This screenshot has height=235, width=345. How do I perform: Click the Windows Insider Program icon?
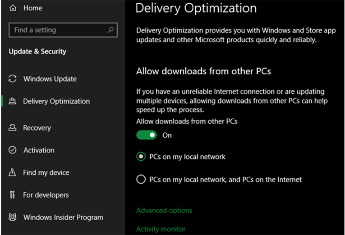13,217
